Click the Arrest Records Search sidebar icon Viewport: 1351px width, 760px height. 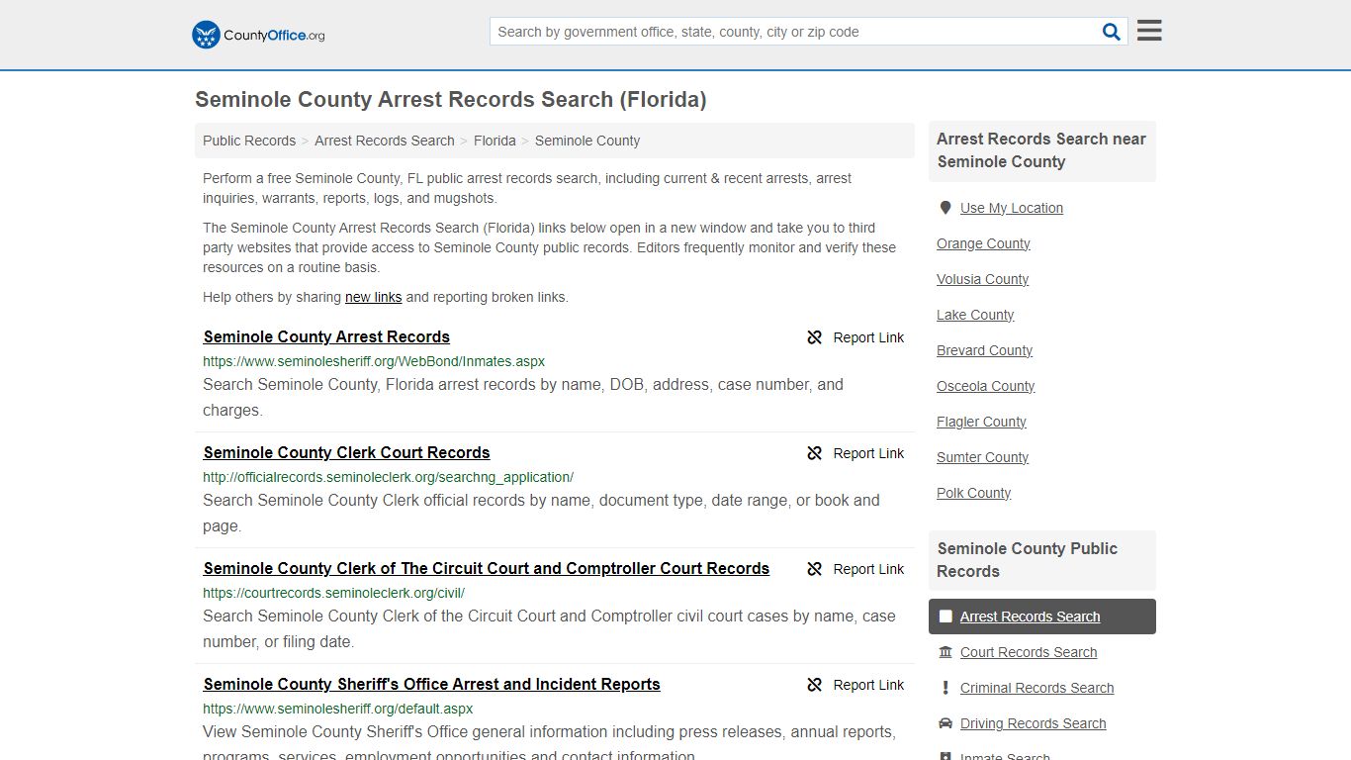coord(946,617)
